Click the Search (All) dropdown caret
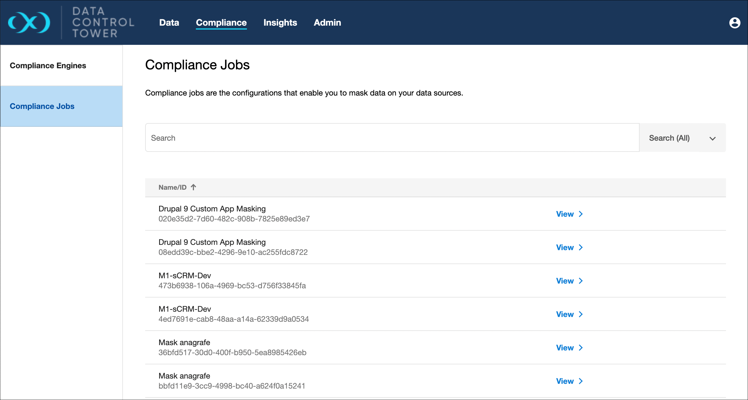Viewport: 748px width, 400px height. click(712, 138)
